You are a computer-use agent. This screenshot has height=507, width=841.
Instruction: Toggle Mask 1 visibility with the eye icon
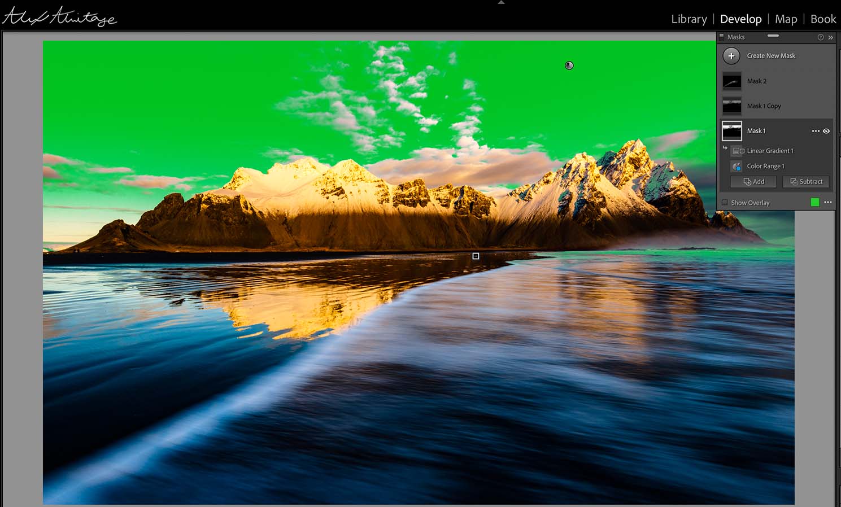[x=826, y=131]
